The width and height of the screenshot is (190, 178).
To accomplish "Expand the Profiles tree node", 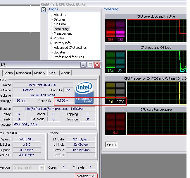I will [x=51, y=38].
